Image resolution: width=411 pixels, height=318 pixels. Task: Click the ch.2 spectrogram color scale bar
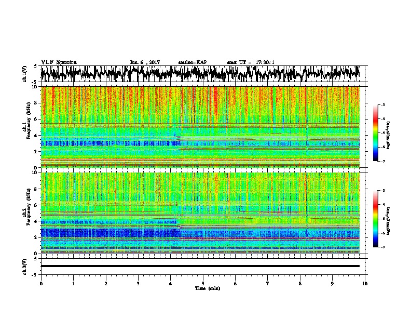(x=376, y=219)
